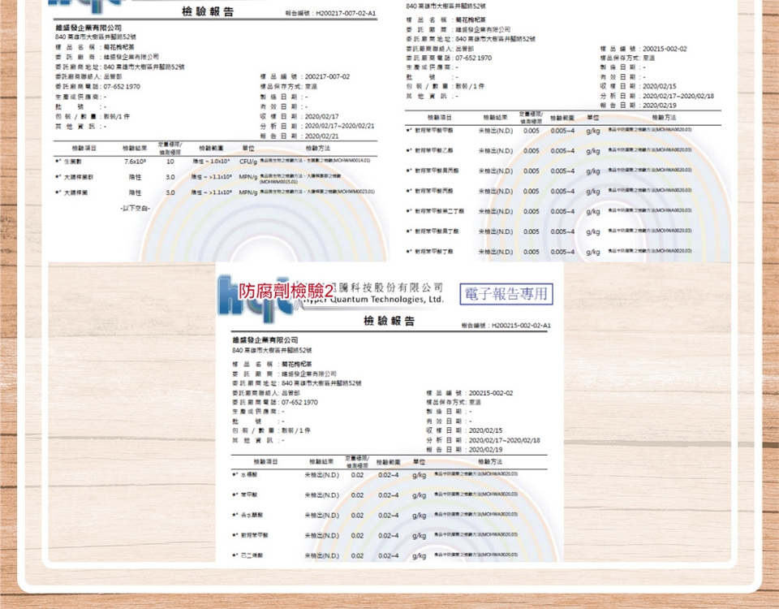Screen dimensions: 779x609
Task: Click 0.02~4 range in 己二烯酸 row
Action: (388, 555)
